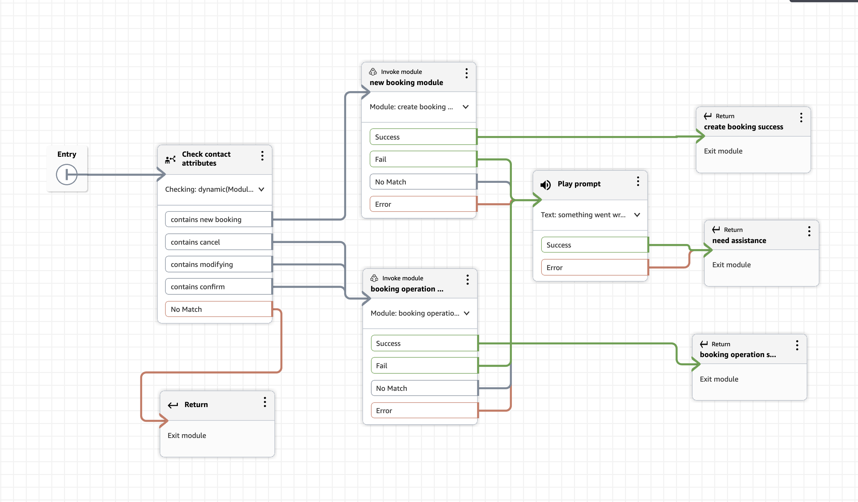Click Exit module text in bottom-left Return block
This screenshot has width=858, height=502.
(x=187, y=436)
